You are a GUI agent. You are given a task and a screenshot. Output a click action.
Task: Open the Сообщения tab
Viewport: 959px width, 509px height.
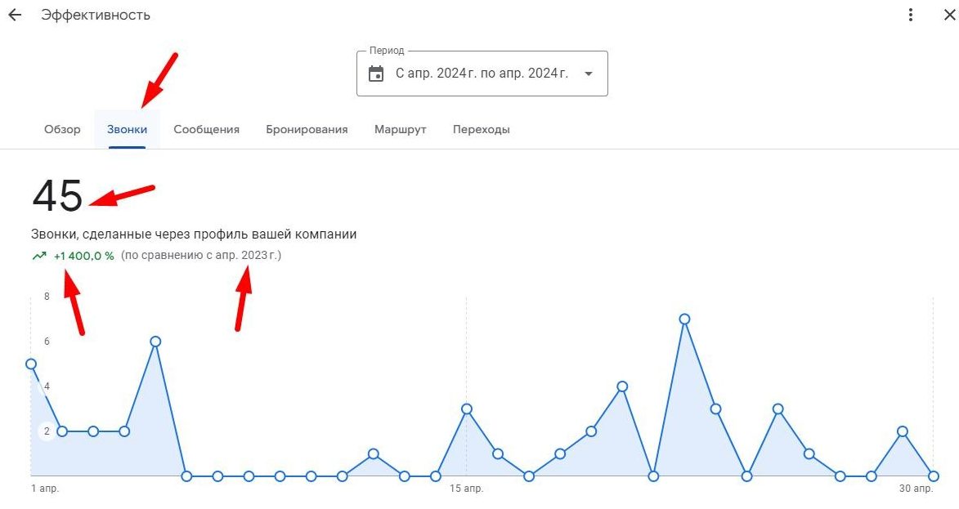click(206, 129)
